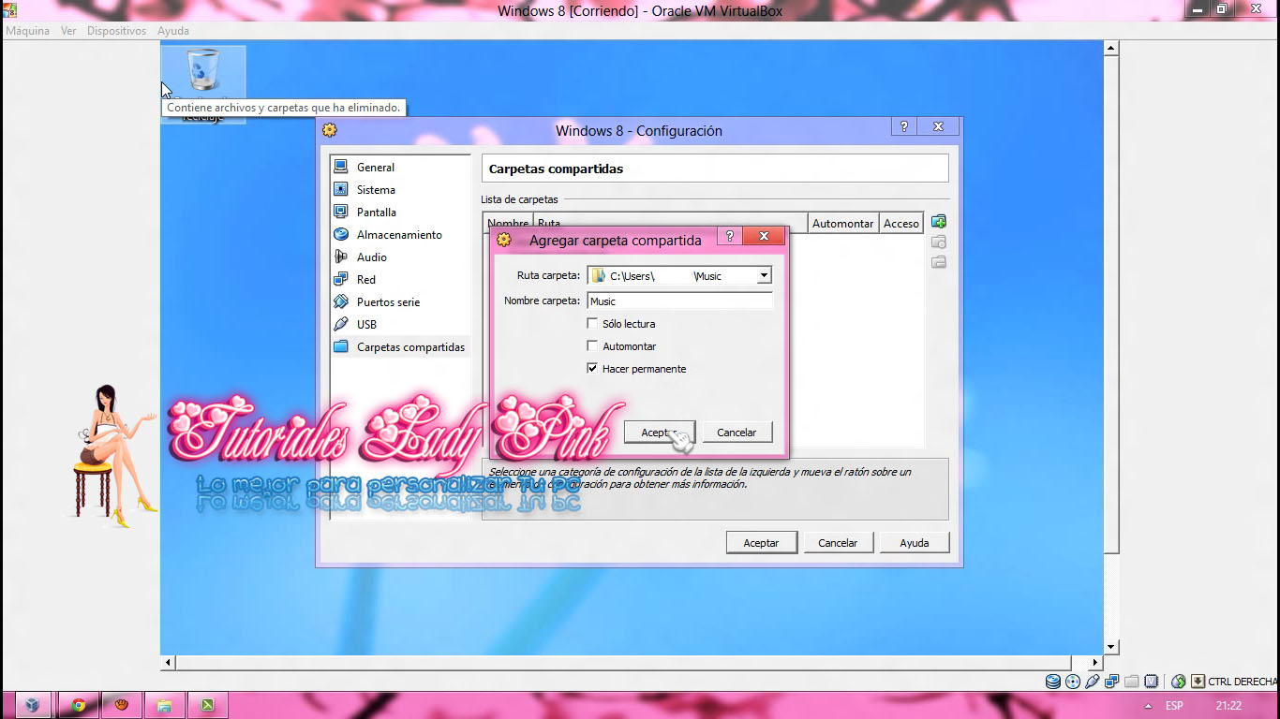Click the orange paw taskbar icon
Image resolution: width=1280 pixels, height=719 pixels.
coord(122,706)
